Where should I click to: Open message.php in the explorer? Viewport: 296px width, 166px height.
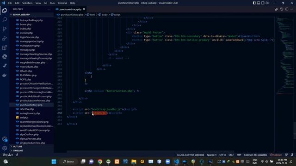pos(27,50)
